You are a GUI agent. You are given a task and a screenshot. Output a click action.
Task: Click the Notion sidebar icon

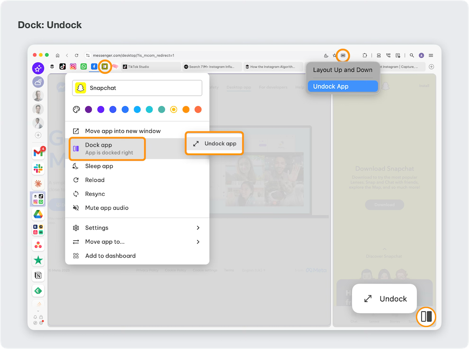pos(38,275)
